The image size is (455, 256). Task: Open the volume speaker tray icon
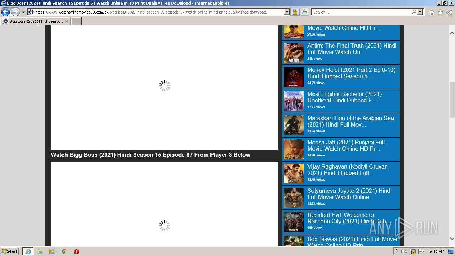(x=404, y=251)
